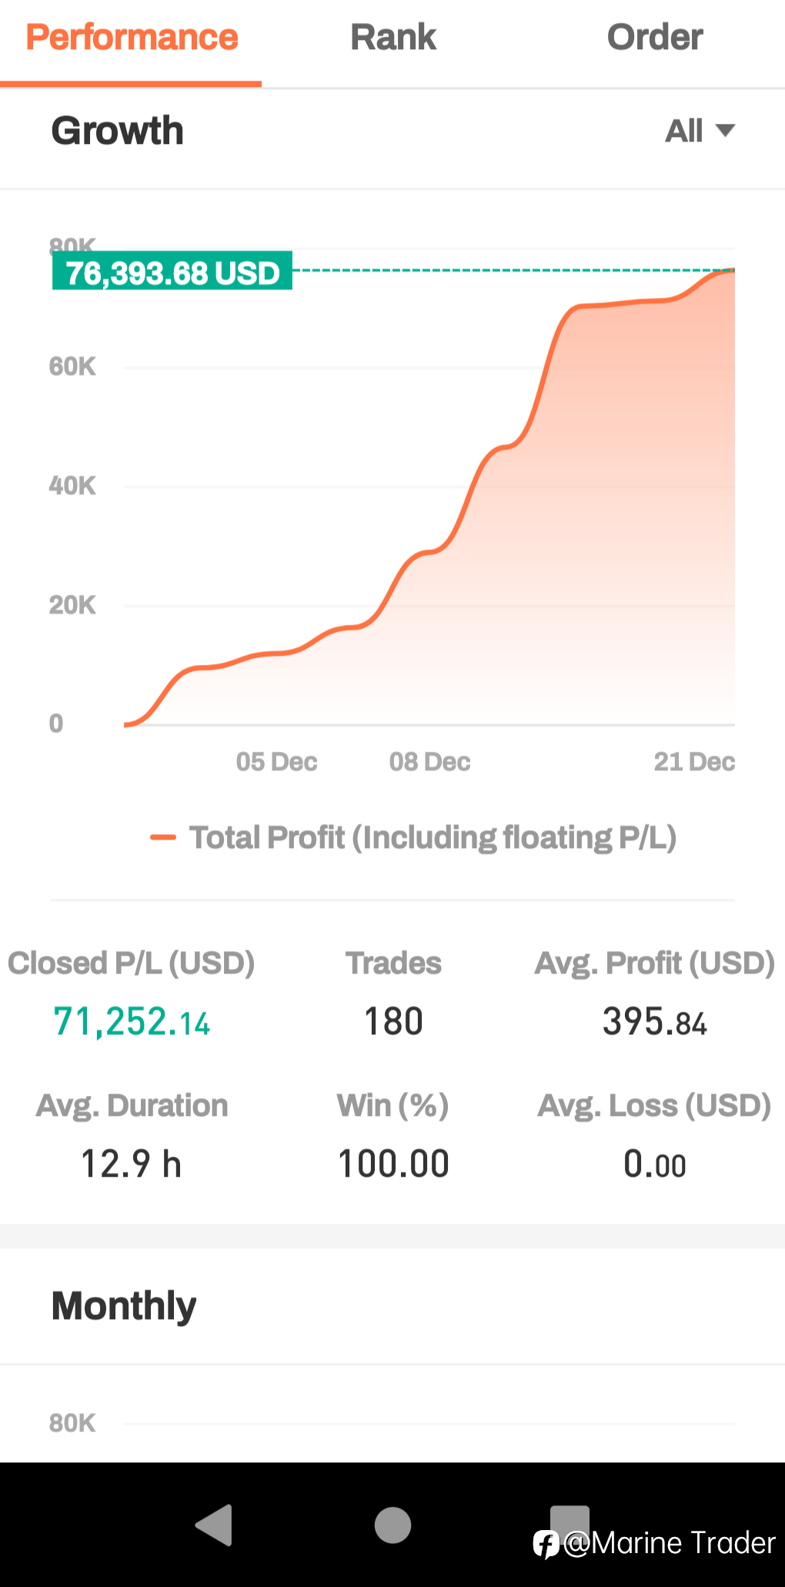Tap the recent apps square icon
The height and width of the screenshot is (1587, 785).
click(570, 1520)
